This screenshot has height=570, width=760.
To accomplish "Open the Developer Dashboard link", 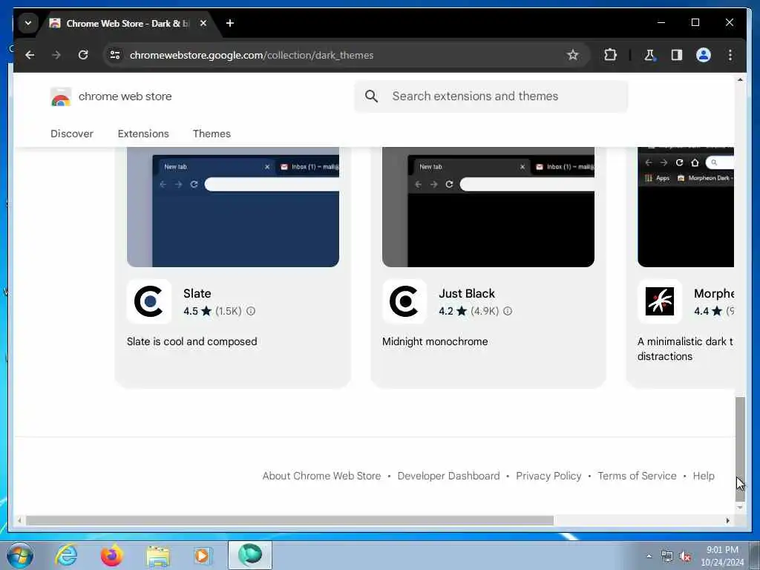I will click(448, 476).
